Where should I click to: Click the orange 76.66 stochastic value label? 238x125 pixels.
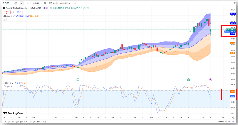point(233,91)
